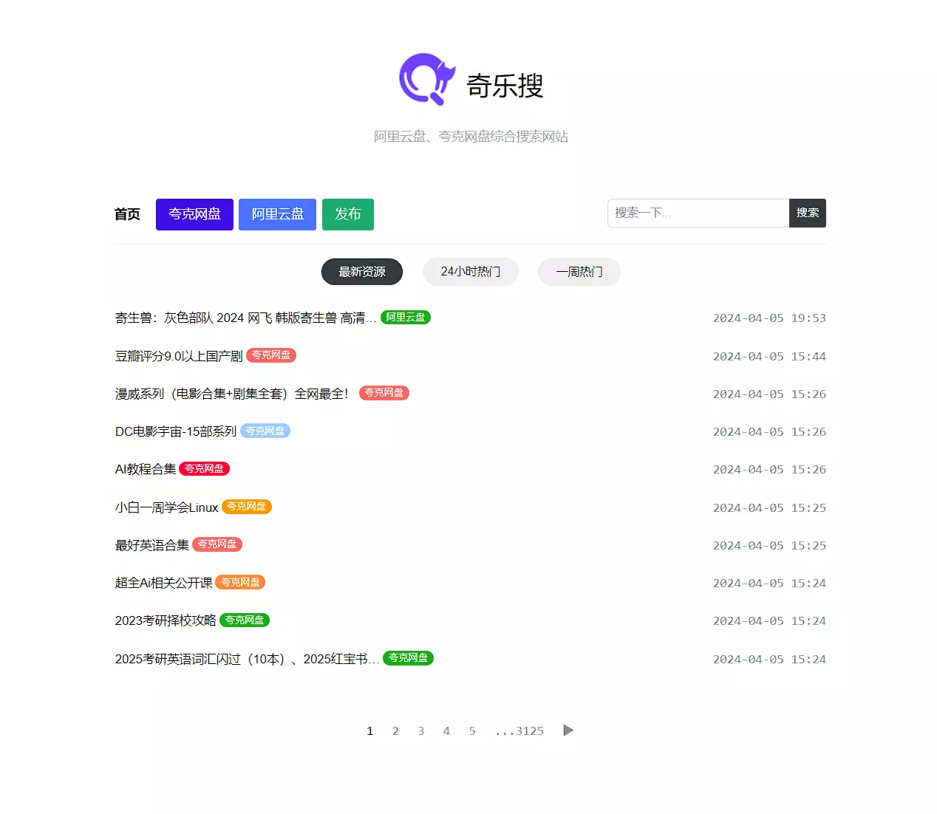The width and height of the screenshot is (937, 814).
Task: Go to page 3 in pagination
Action: click(x=421, y=731)
